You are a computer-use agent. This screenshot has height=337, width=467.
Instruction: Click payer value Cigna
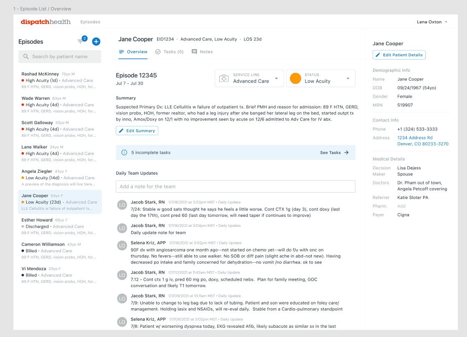(x=403, y=215)
